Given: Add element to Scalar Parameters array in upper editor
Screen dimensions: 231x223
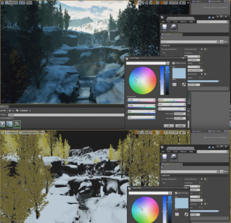Looking at the screenshot, I should pyautogui.click(x=202, y=49).
